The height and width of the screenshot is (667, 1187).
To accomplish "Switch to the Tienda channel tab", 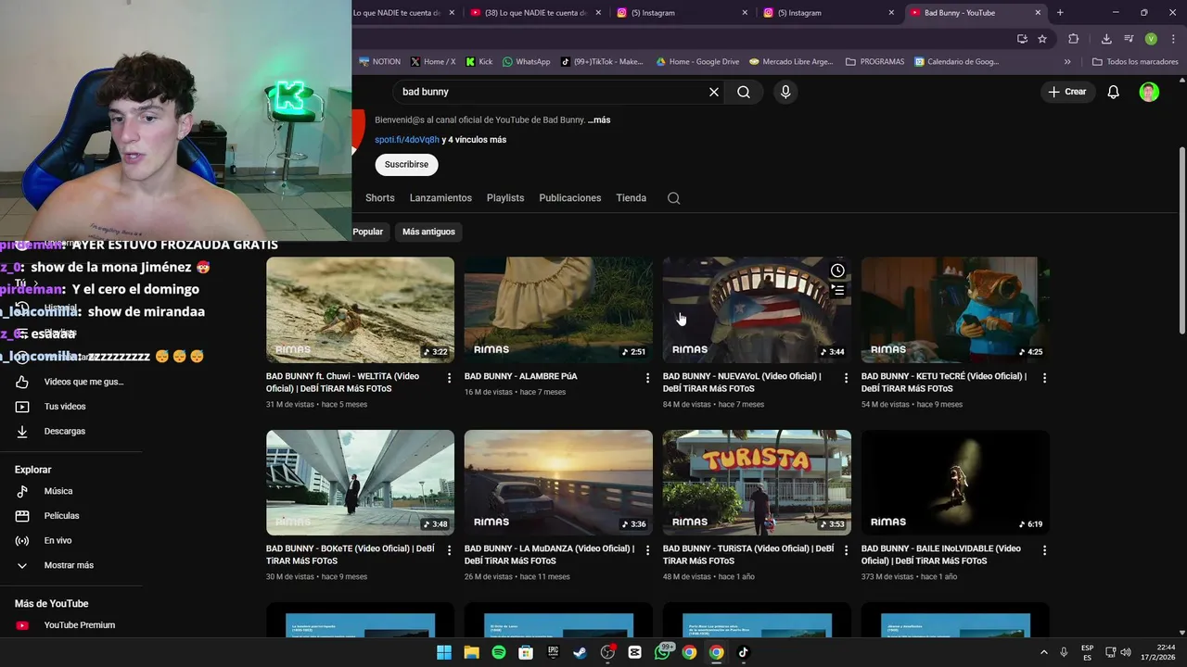I will [632, 198].
